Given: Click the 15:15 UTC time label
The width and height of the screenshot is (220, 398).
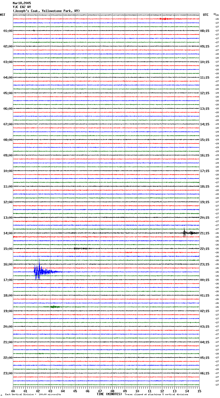Looking at the screenshot, I should click(205, 140).
